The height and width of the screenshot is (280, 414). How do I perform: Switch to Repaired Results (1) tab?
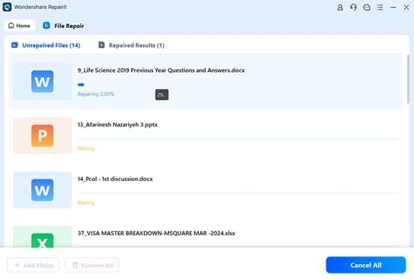(131, 45)
